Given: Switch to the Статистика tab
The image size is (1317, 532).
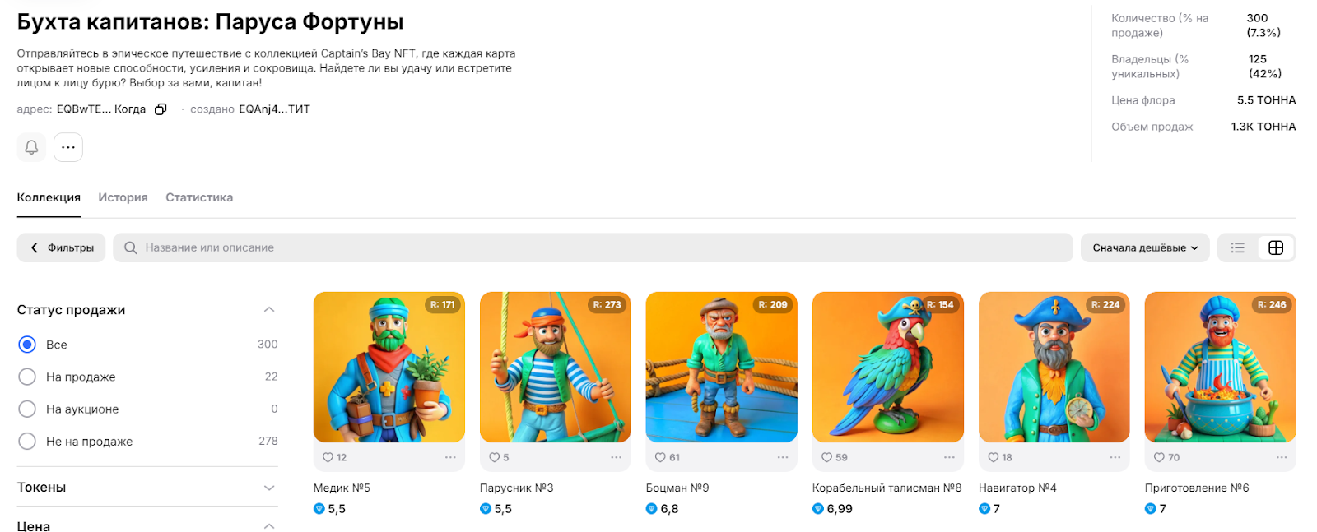Looking at the screenshot, I should (x=199, y=197).
